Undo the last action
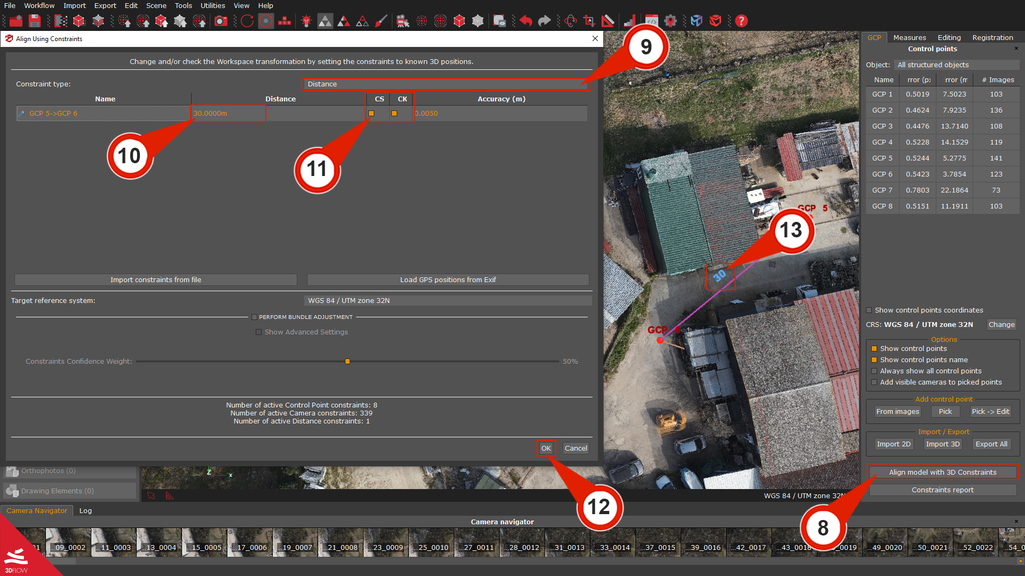This screenshot has width=1025, height=576. (x=525, y=21)
